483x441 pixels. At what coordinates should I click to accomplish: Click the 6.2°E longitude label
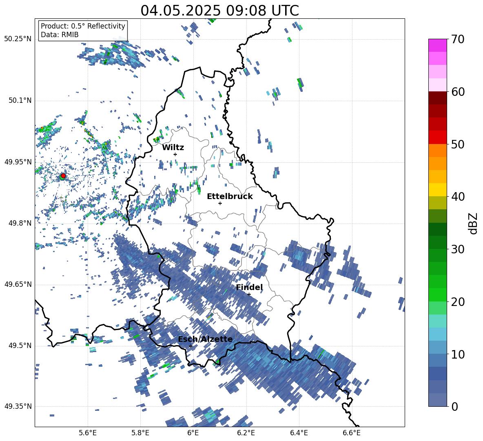[x=246, y=433]
